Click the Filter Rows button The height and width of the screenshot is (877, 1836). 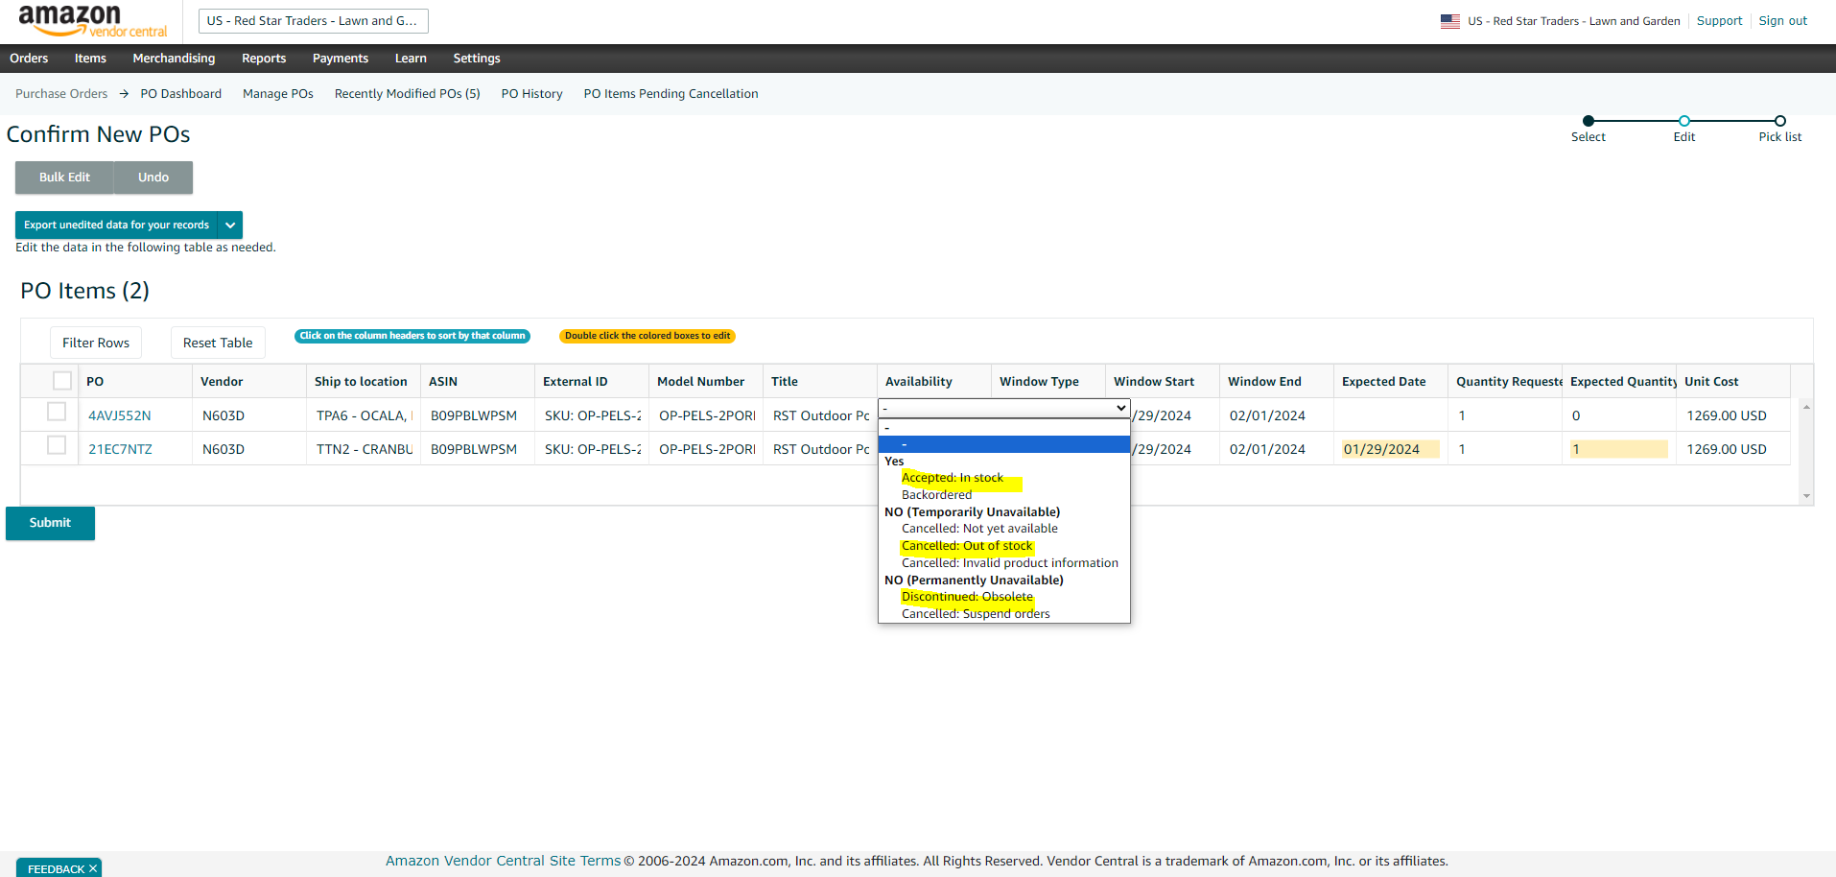[96, 343]
